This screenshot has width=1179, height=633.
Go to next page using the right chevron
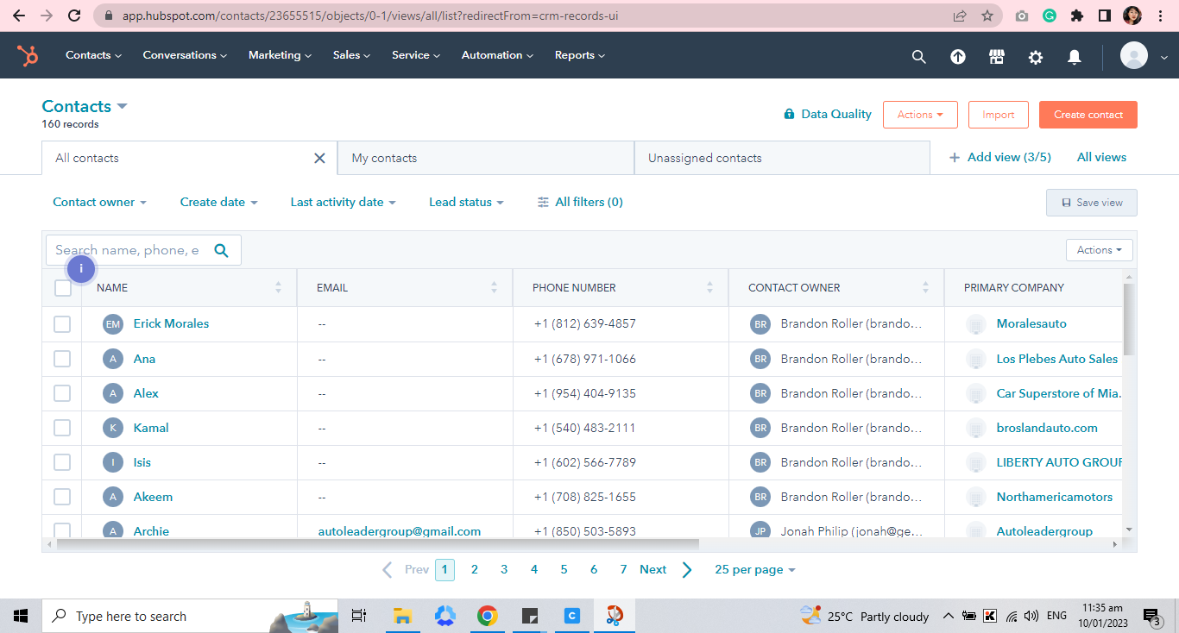click(x=687, y=569)
